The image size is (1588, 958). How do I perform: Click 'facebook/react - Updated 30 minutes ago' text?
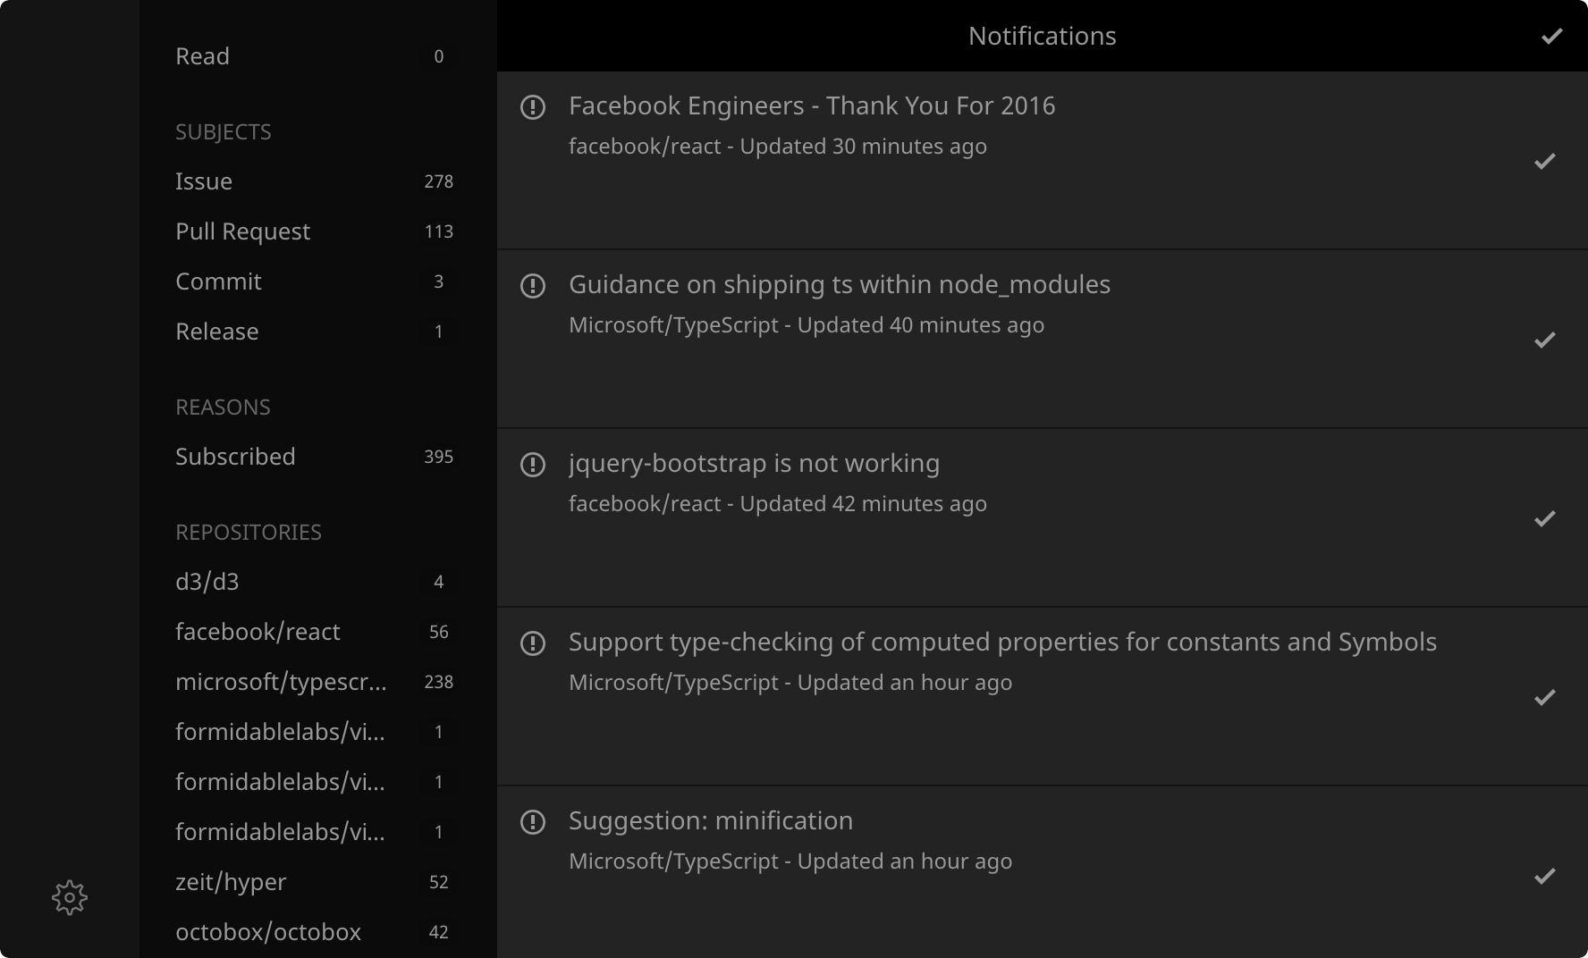[x=778, y=147]
